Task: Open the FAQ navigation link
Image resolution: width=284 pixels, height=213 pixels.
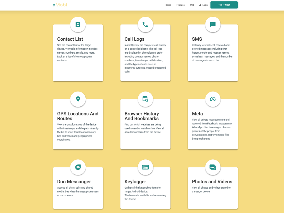Action: pyautogui.click(x=192, y=5)
